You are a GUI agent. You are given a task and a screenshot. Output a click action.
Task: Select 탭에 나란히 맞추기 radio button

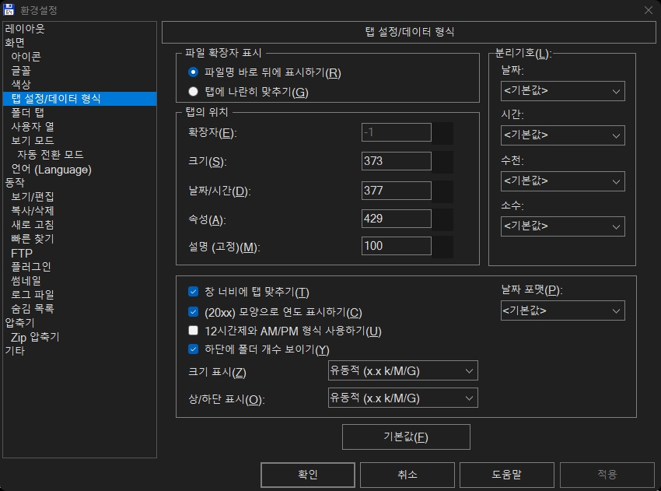pyautogui.click(x=193, y=91)
